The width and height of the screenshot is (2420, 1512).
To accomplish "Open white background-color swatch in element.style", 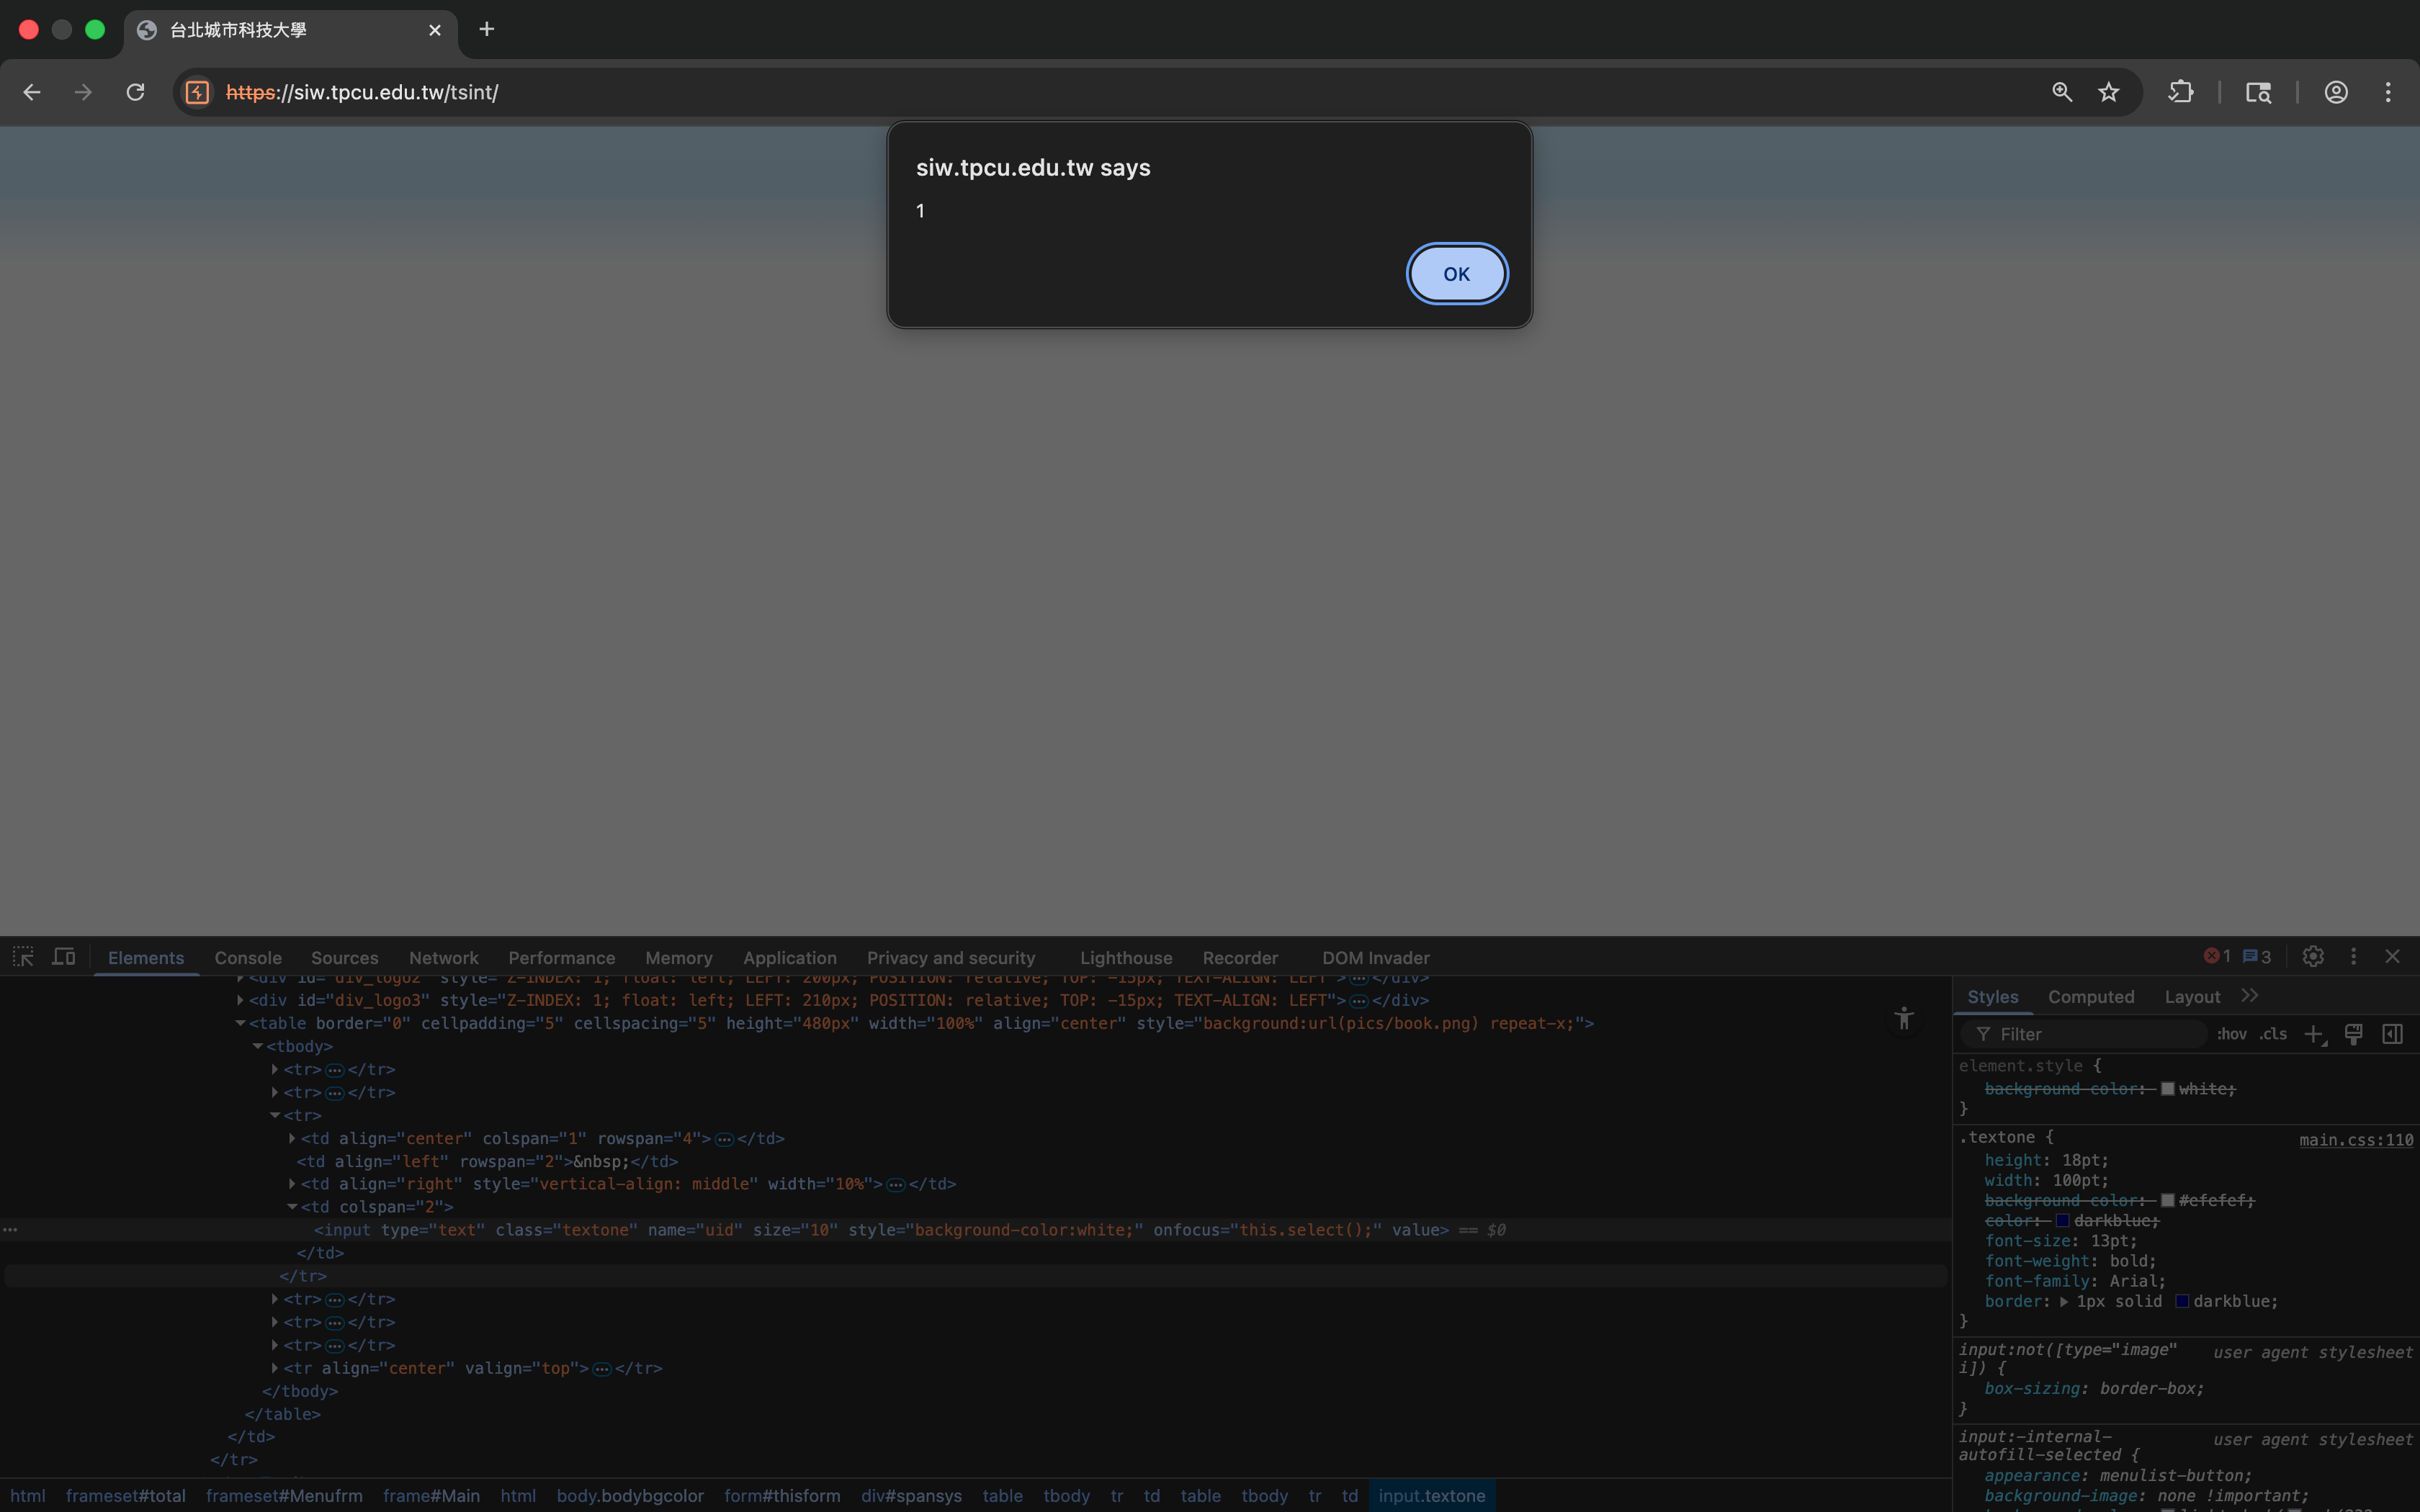I will (2168, 1089).
